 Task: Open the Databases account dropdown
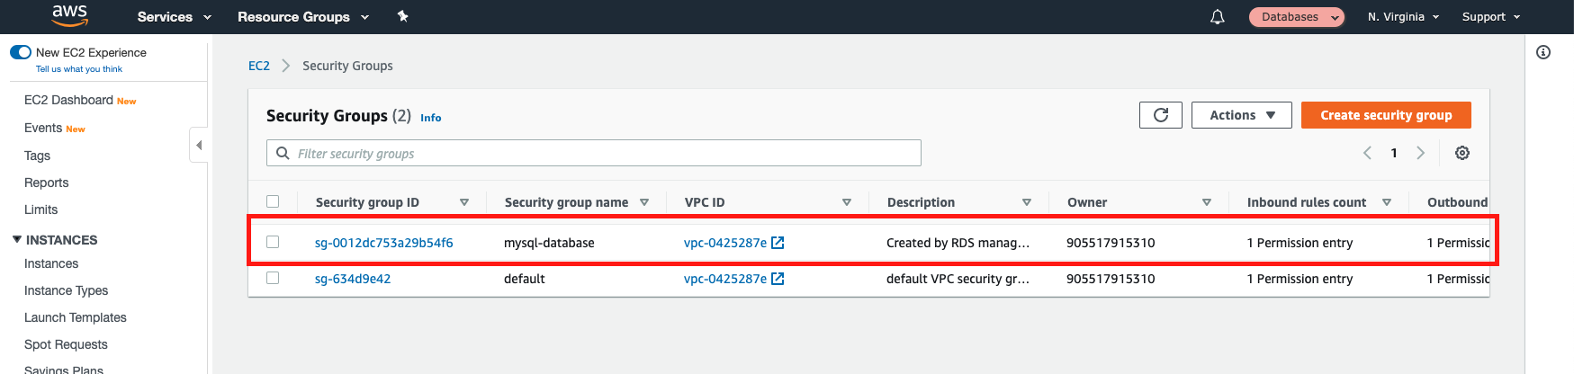(1297, 17)
